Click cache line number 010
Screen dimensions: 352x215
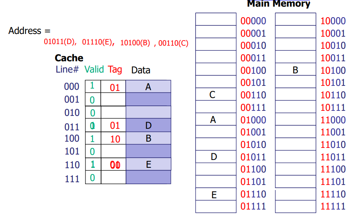(72, 113)
